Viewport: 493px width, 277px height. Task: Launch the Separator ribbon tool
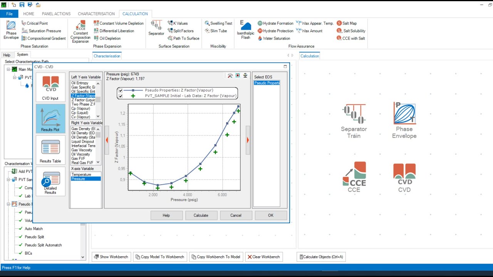156,28
